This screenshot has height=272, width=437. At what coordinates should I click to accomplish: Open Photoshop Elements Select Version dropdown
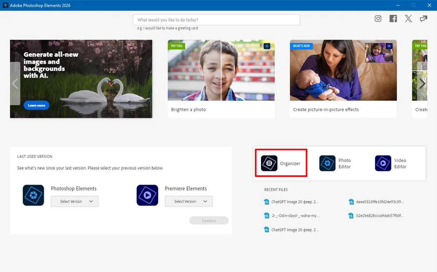(x=75, y=201)
